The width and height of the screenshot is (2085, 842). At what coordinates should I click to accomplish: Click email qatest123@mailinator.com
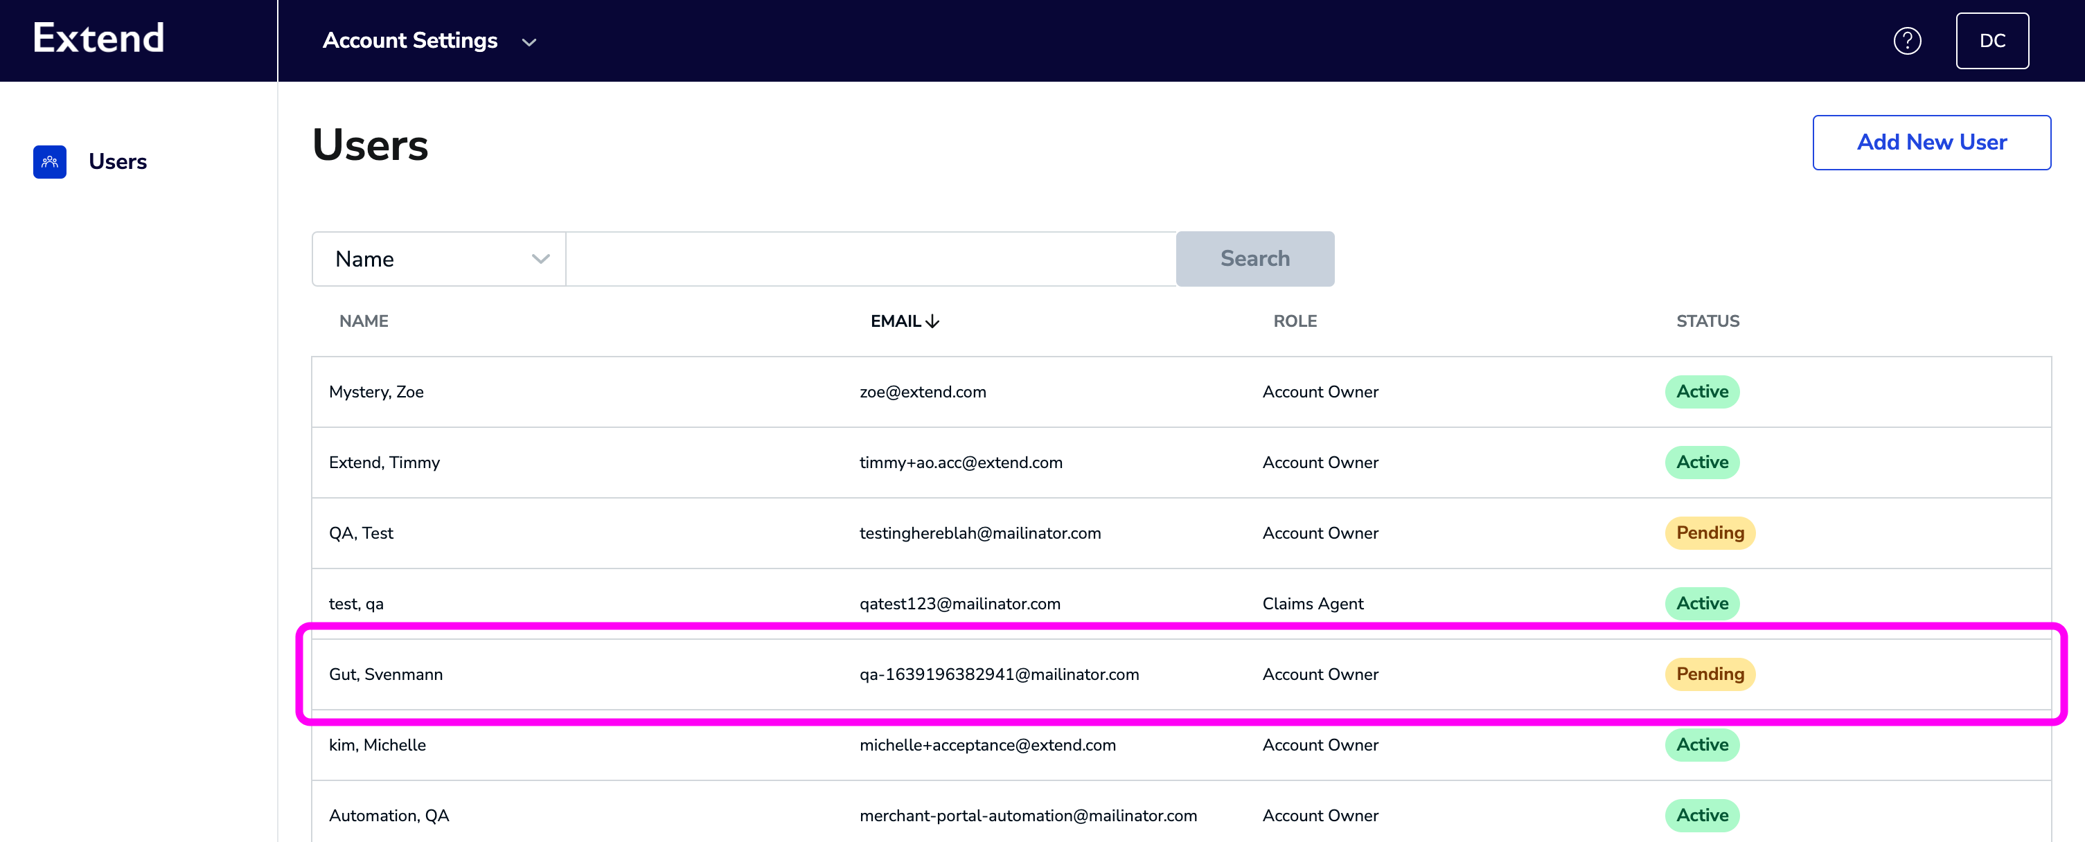pos(960,604)
